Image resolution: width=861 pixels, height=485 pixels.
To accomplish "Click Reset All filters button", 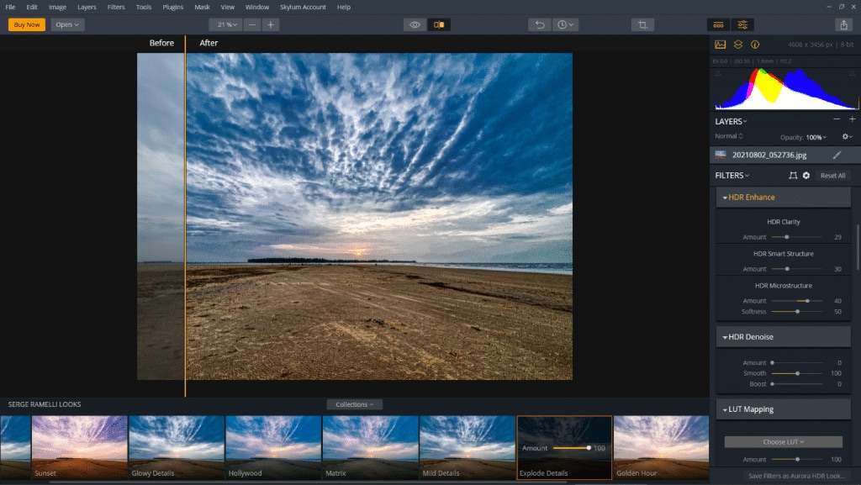I will click(832, 176).
